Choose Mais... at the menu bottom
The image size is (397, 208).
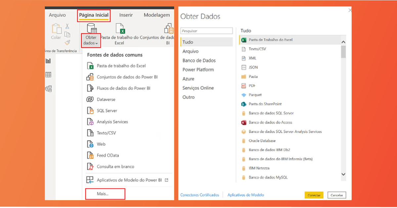[105, 194]
